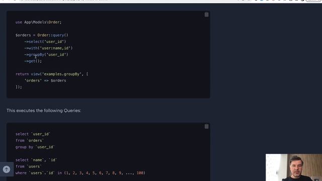Click the 'where `users`.`id` in' line
Viewport: 322px width, 181px height.
coord(80,173)
